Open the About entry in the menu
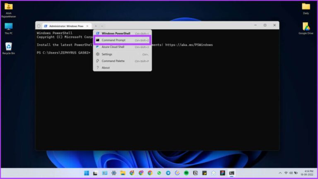318x179 pixels. coord(122,68)
